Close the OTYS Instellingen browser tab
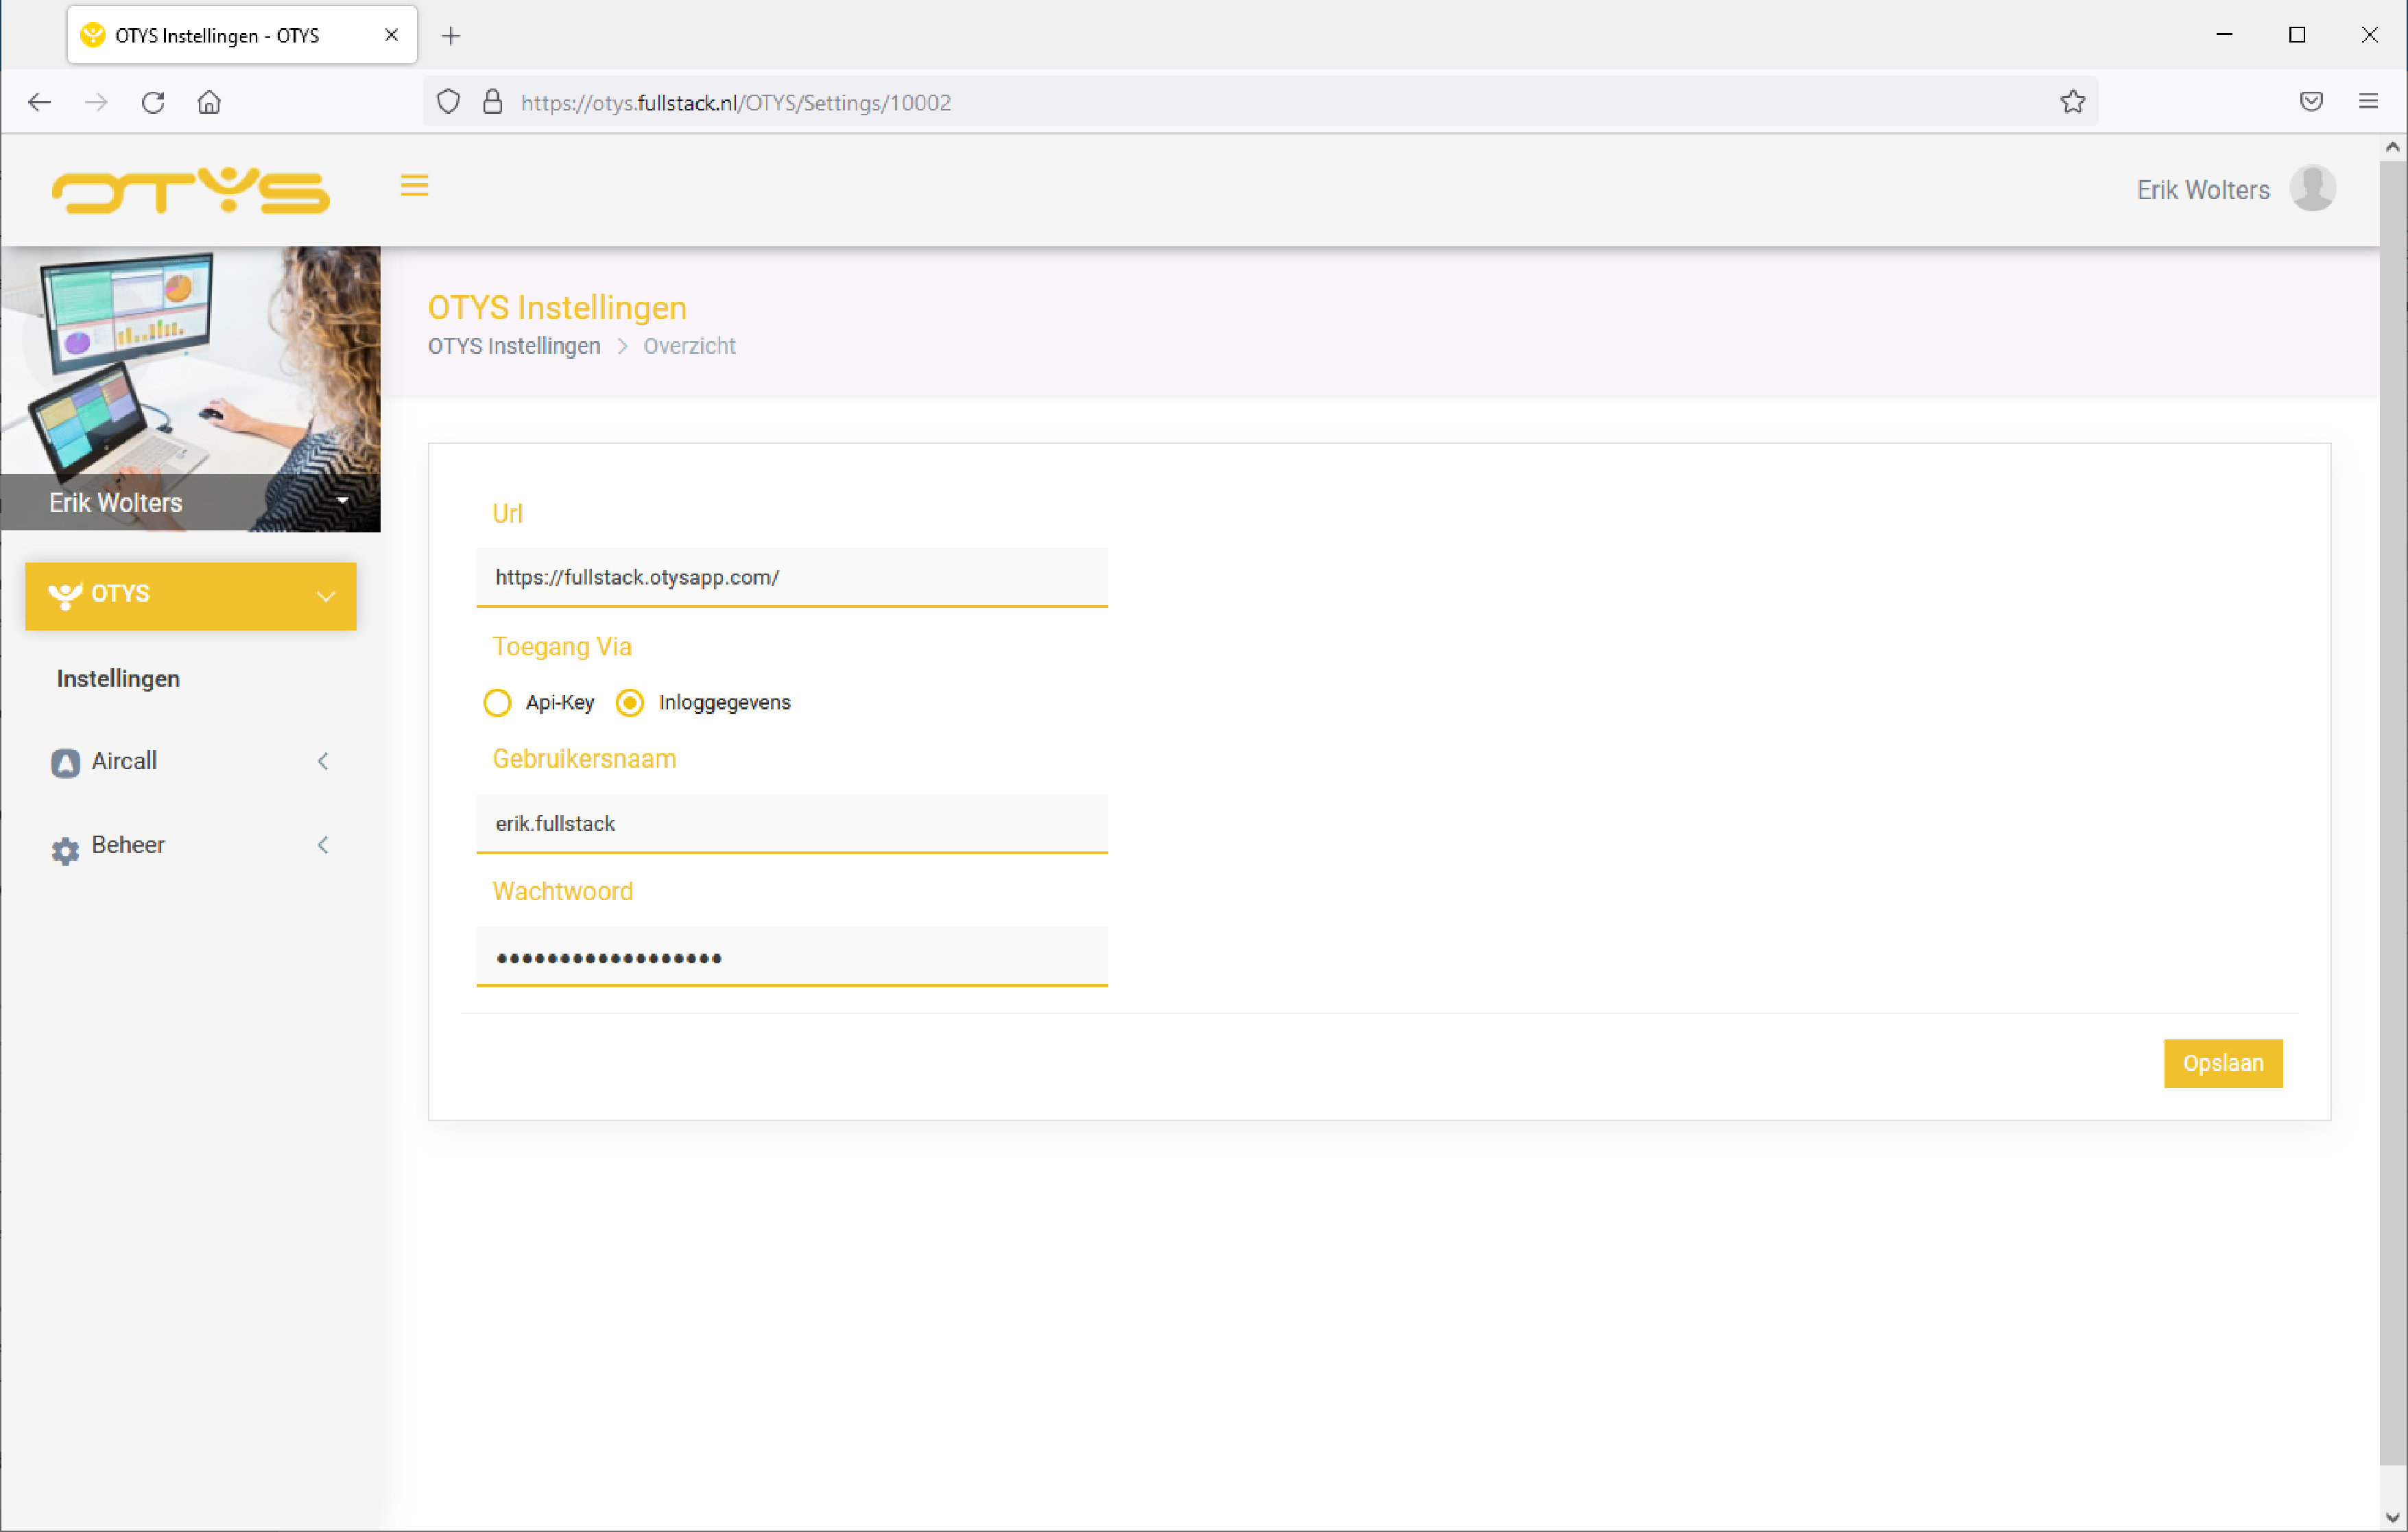This screenshot has width=2408, height=1532. tap(392, 35)
